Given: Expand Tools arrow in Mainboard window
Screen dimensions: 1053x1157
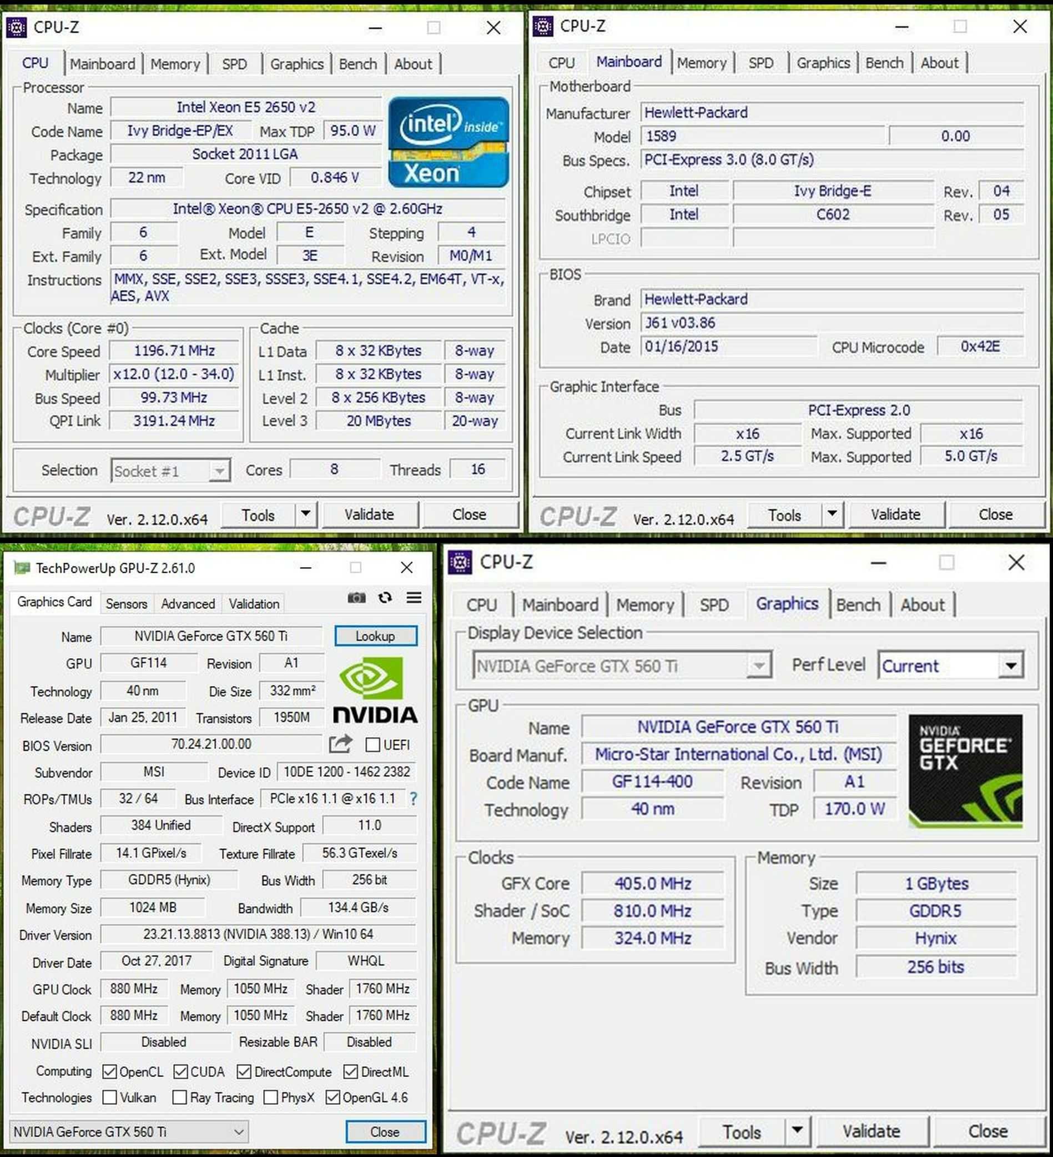Looking at the screenshot, I should coord(832,514).
